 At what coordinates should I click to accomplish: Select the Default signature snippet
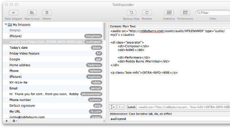(53, 106)
